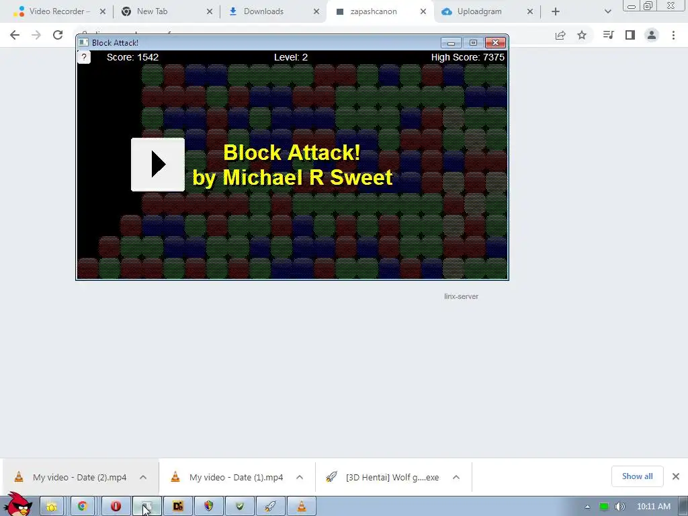Open Chrome from the taskbar

83,507
